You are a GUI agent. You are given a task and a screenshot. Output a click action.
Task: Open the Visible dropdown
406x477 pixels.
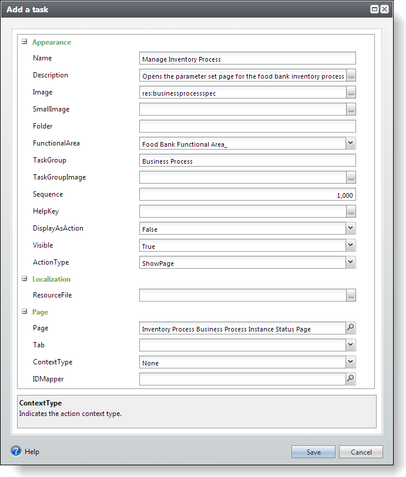click(x=351, y=245)
